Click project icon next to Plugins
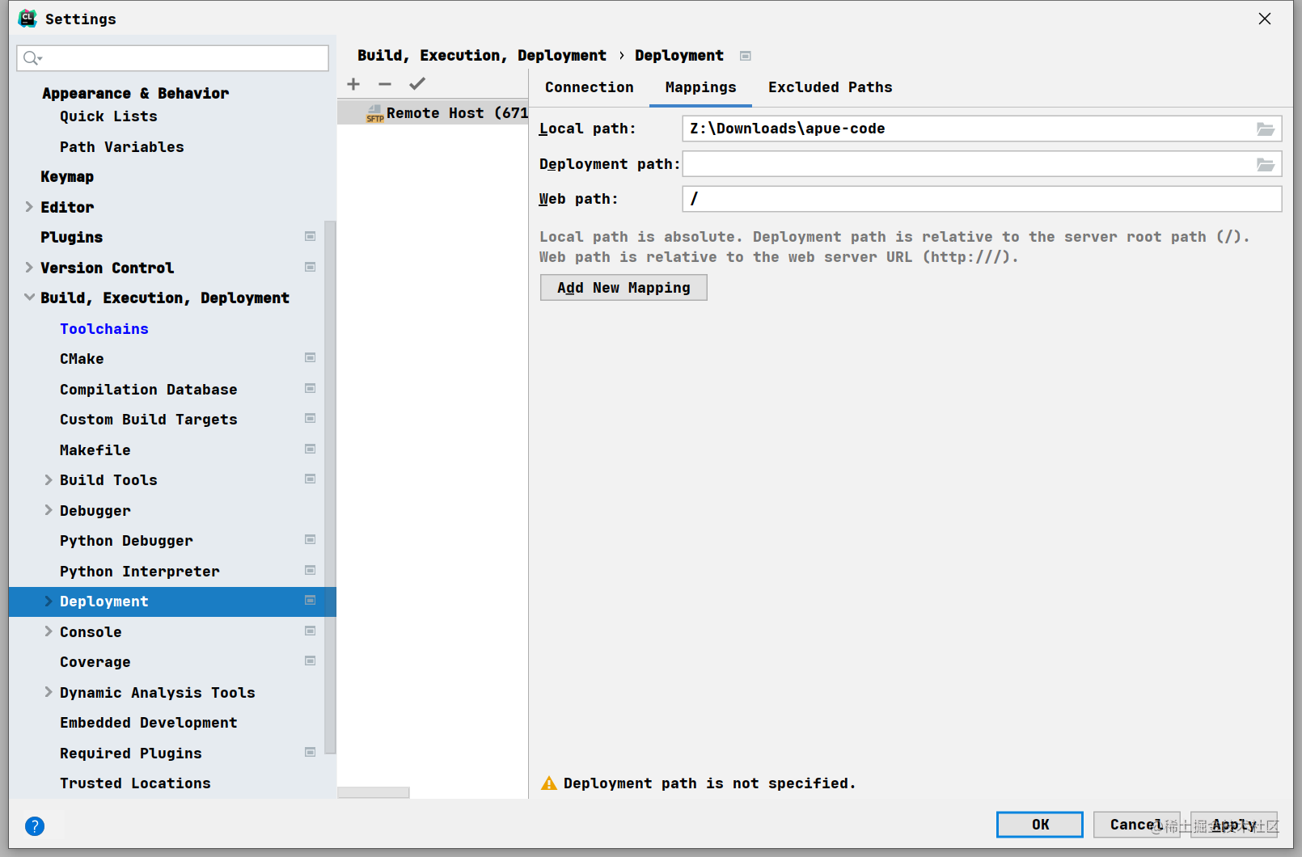This screenshot has width=1302, height=857. (310, 236)
